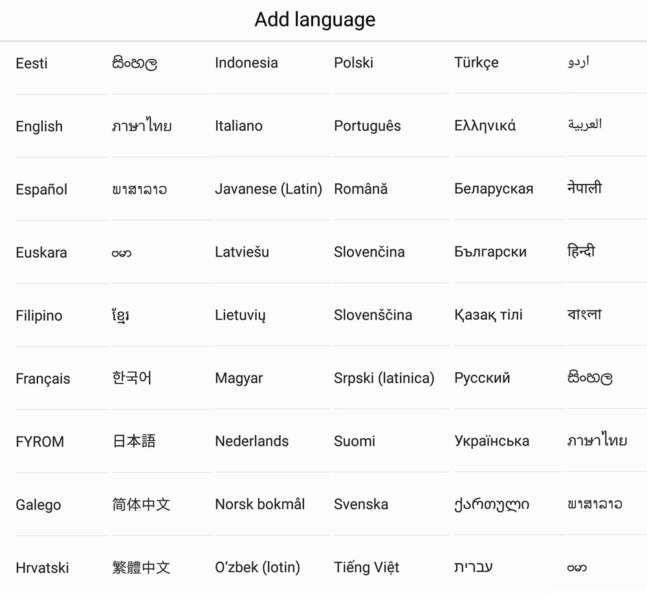Image resolution: width=647 pixels, height=593 pixels.
Task: Select Русский language entry
Action: point(482,378)
